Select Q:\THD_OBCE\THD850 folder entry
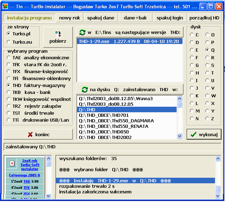The width and height of the screenshot is (225, 202). point(104,132)
